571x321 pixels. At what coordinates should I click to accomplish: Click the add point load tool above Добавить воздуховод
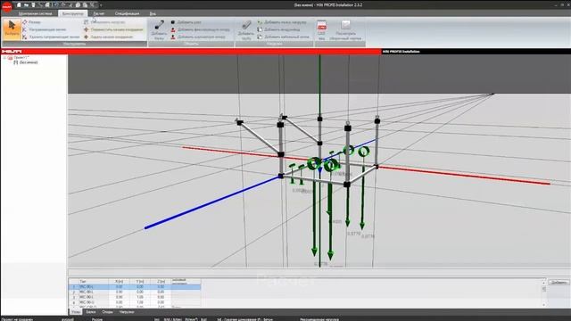pyautogui.click(x=282, y=22)
